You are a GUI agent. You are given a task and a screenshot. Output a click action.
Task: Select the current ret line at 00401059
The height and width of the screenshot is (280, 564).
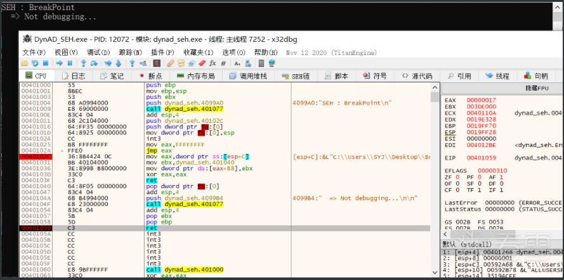pyautogui.click(x=225, y=228)
